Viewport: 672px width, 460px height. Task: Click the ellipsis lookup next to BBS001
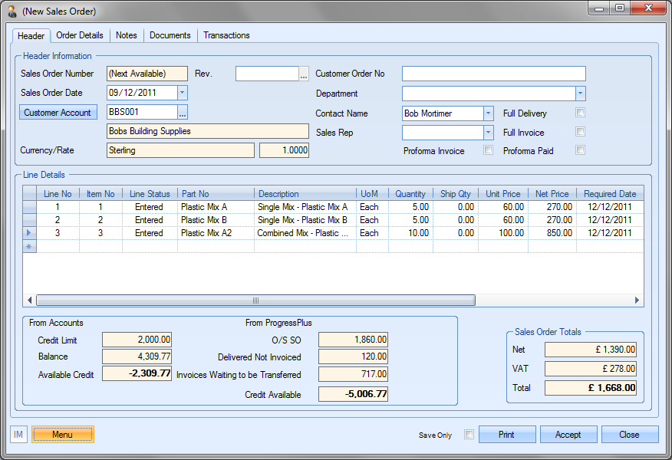point(183,113)
